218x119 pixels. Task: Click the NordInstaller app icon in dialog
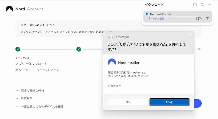(112, 62)
